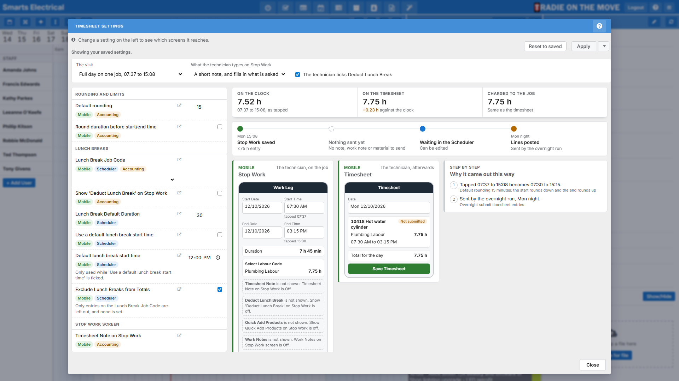Click the Select Labour Code box
Image resolution: width=679 pixels, height=381 pixels.
[283, 268]
